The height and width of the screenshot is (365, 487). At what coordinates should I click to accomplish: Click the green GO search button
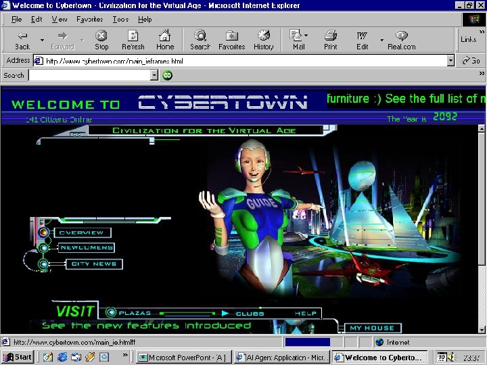tap(167, 75)
